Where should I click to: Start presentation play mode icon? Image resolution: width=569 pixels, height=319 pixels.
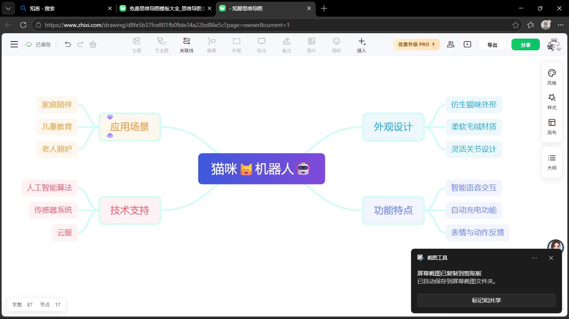tap(467, 44)
